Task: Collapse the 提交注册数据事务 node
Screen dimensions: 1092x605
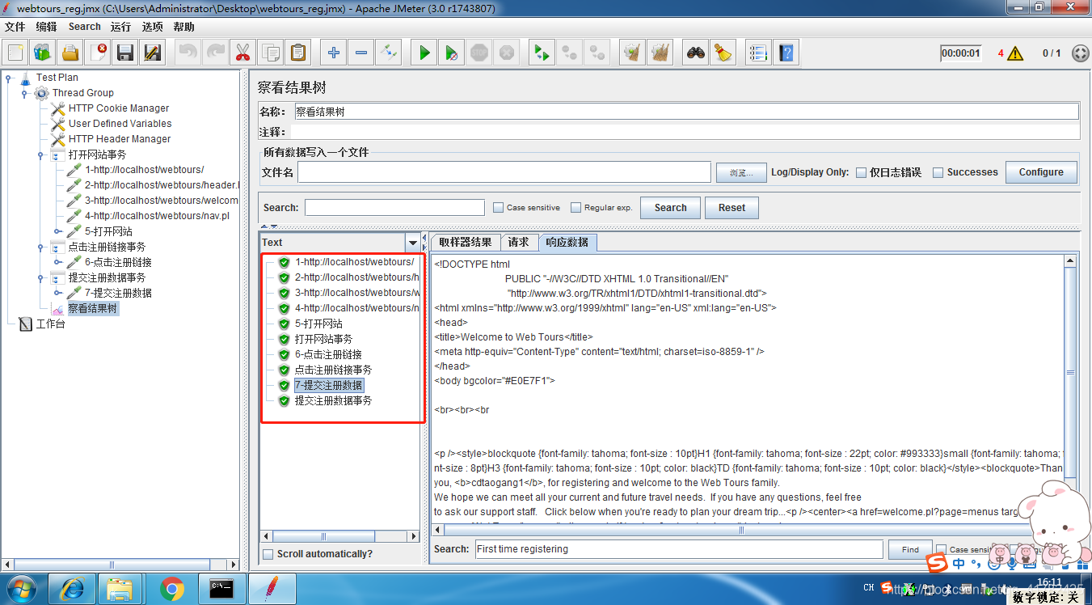Action: click(x=40, y=277)
